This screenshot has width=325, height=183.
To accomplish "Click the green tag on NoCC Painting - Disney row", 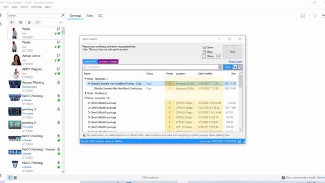I will pyautogui.click(x=59, y=154).
